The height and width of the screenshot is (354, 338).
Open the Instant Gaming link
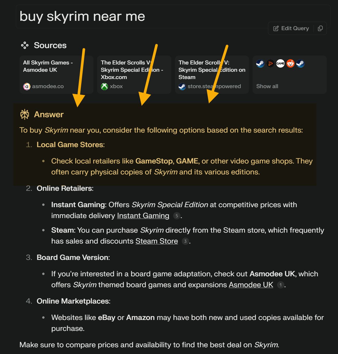click(x=143, y=215)
